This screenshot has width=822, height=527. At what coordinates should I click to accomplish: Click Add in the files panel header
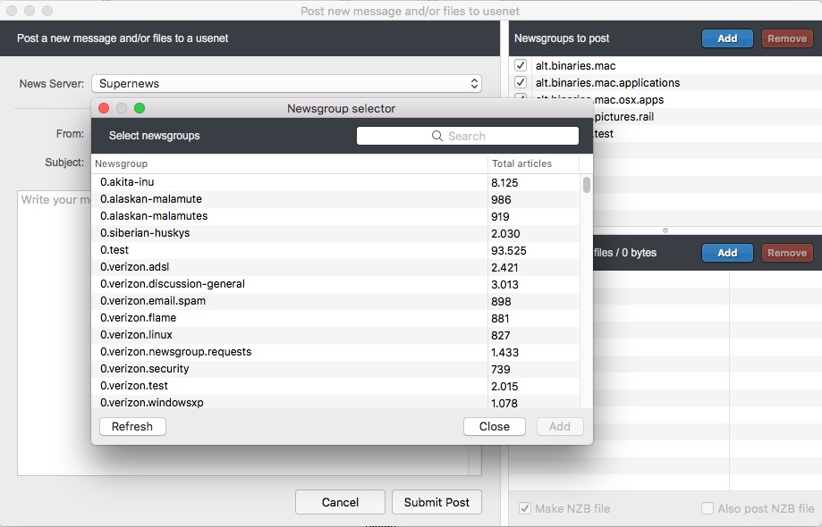pyautogui.click(x=727, y=253)
